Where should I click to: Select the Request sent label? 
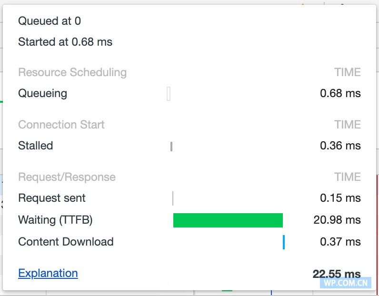pos(52,198)
